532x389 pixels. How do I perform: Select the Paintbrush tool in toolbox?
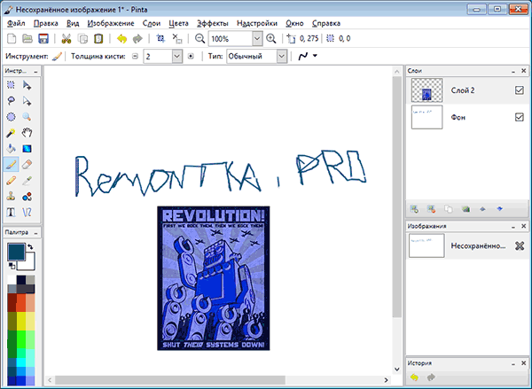(x=11, y=165)
